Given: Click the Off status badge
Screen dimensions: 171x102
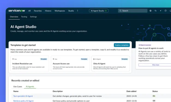Looking at the screenshot, I should (x=154, y=101).
